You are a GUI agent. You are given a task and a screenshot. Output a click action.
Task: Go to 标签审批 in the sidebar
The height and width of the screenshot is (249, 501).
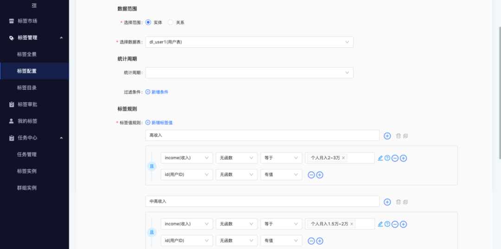coord(27,104)
